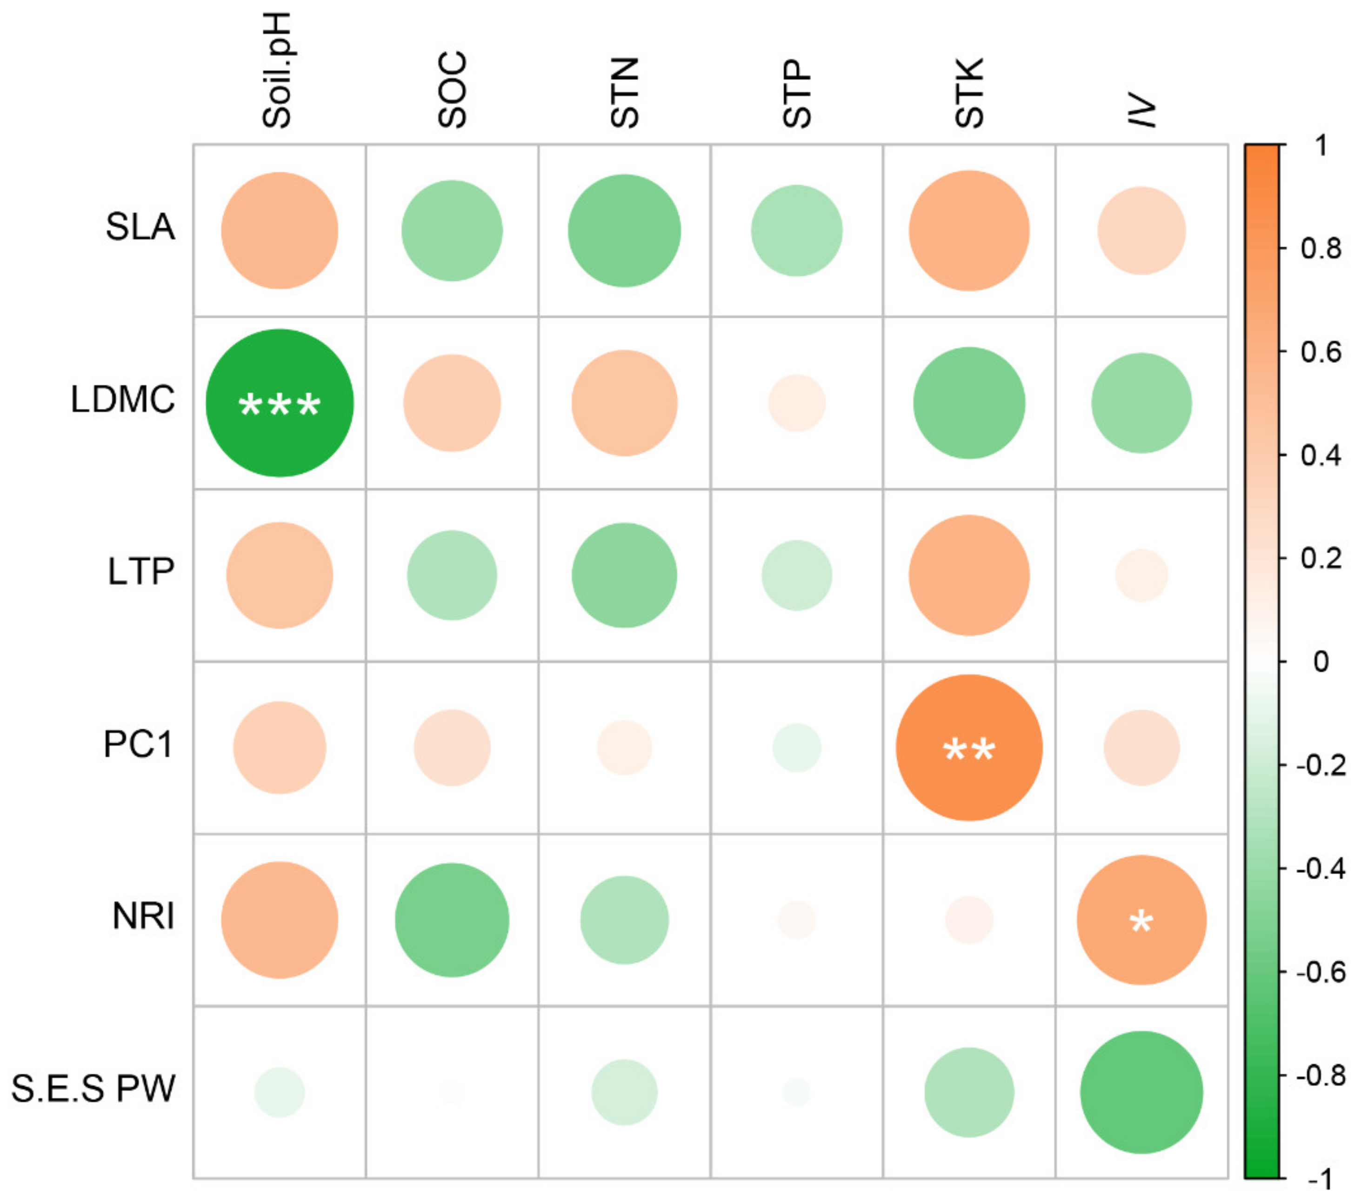Click the STK column header
This screenshot has height=1204, width=1361.
(x=969, y=93)
